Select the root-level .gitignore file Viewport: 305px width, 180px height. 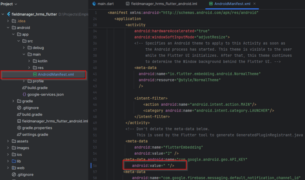click(x=25, y=174)
